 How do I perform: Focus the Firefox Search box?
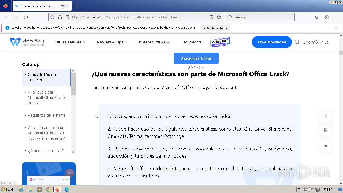coord(260,17)
